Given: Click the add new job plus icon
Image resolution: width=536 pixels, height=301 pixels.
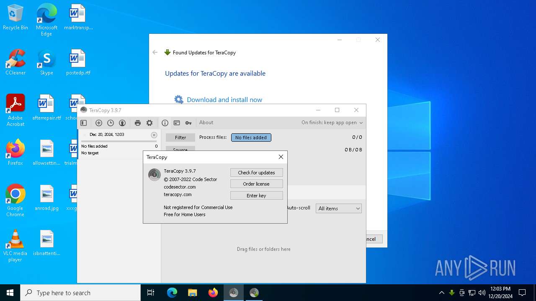Looking at the screenshot, I should (99, 123).
